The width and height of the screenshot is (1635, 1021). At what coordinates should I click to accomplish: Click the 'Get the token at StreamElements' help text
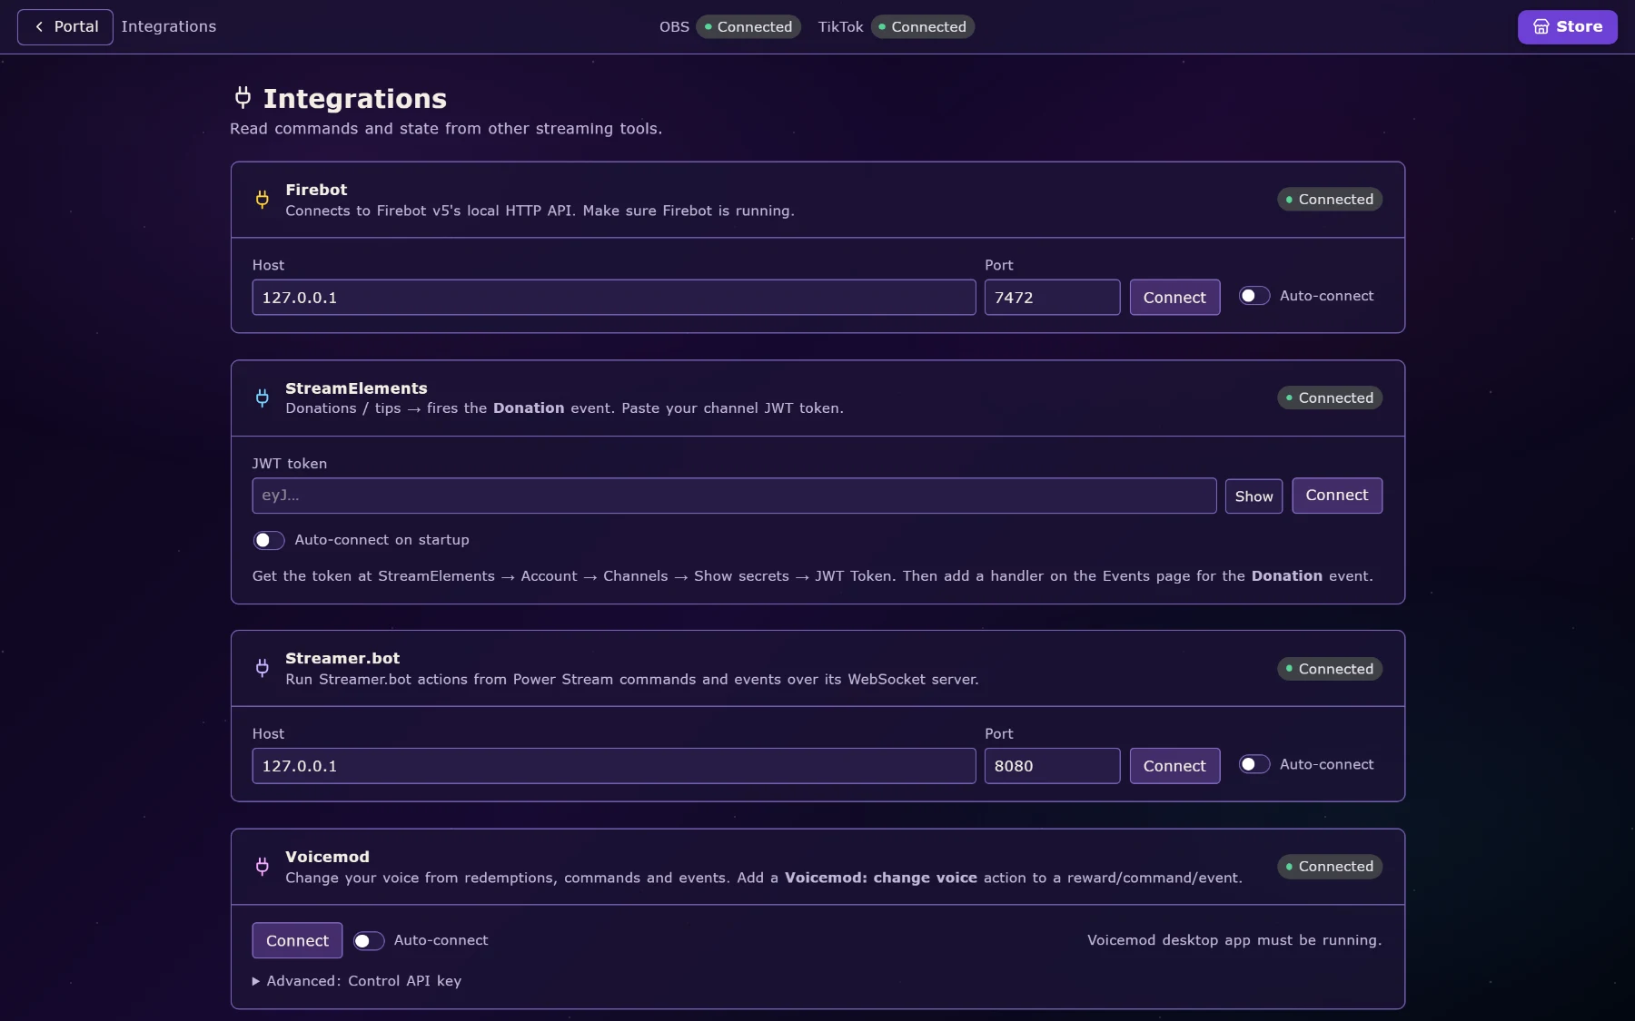[x=812, y=576]
